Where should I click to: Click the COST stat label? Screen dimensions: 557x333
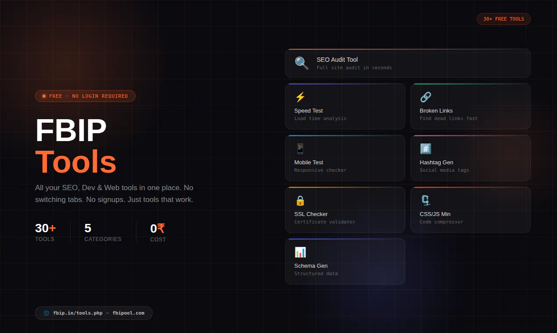(x=158, y=240)
